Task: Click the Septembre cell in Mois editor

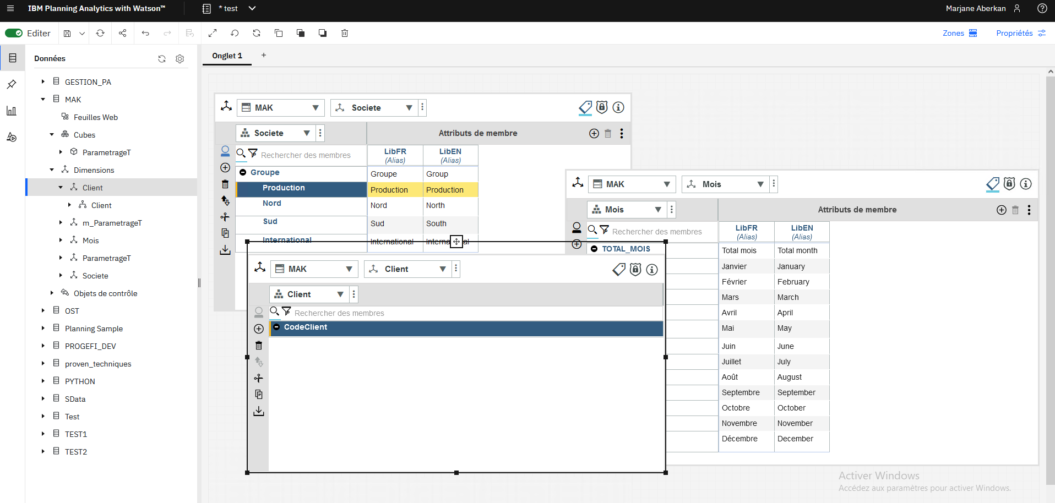Action: pyautogui.click(x=747, y=392)
